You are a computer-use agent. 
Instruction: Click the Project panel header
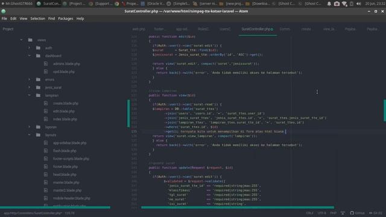click(8, 29)
